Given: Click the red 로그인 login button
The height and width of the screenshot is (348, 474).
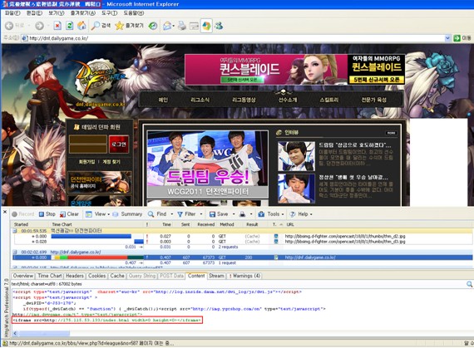Looking at the screenshot, I should 119,145.
